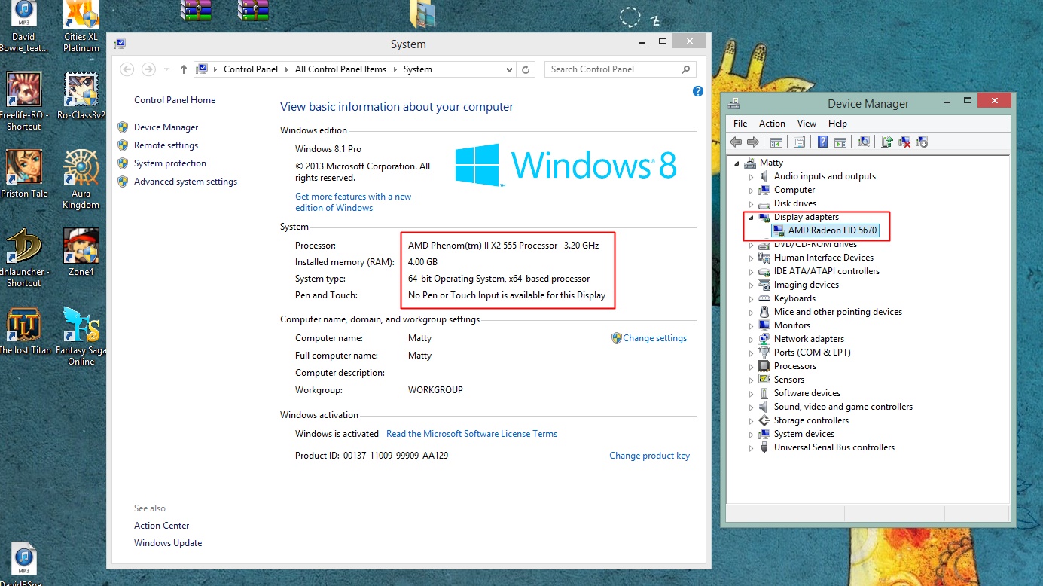Expand the Network adapters node
Viewport: 1043px width, 586px height.
(x=751, y=340)
